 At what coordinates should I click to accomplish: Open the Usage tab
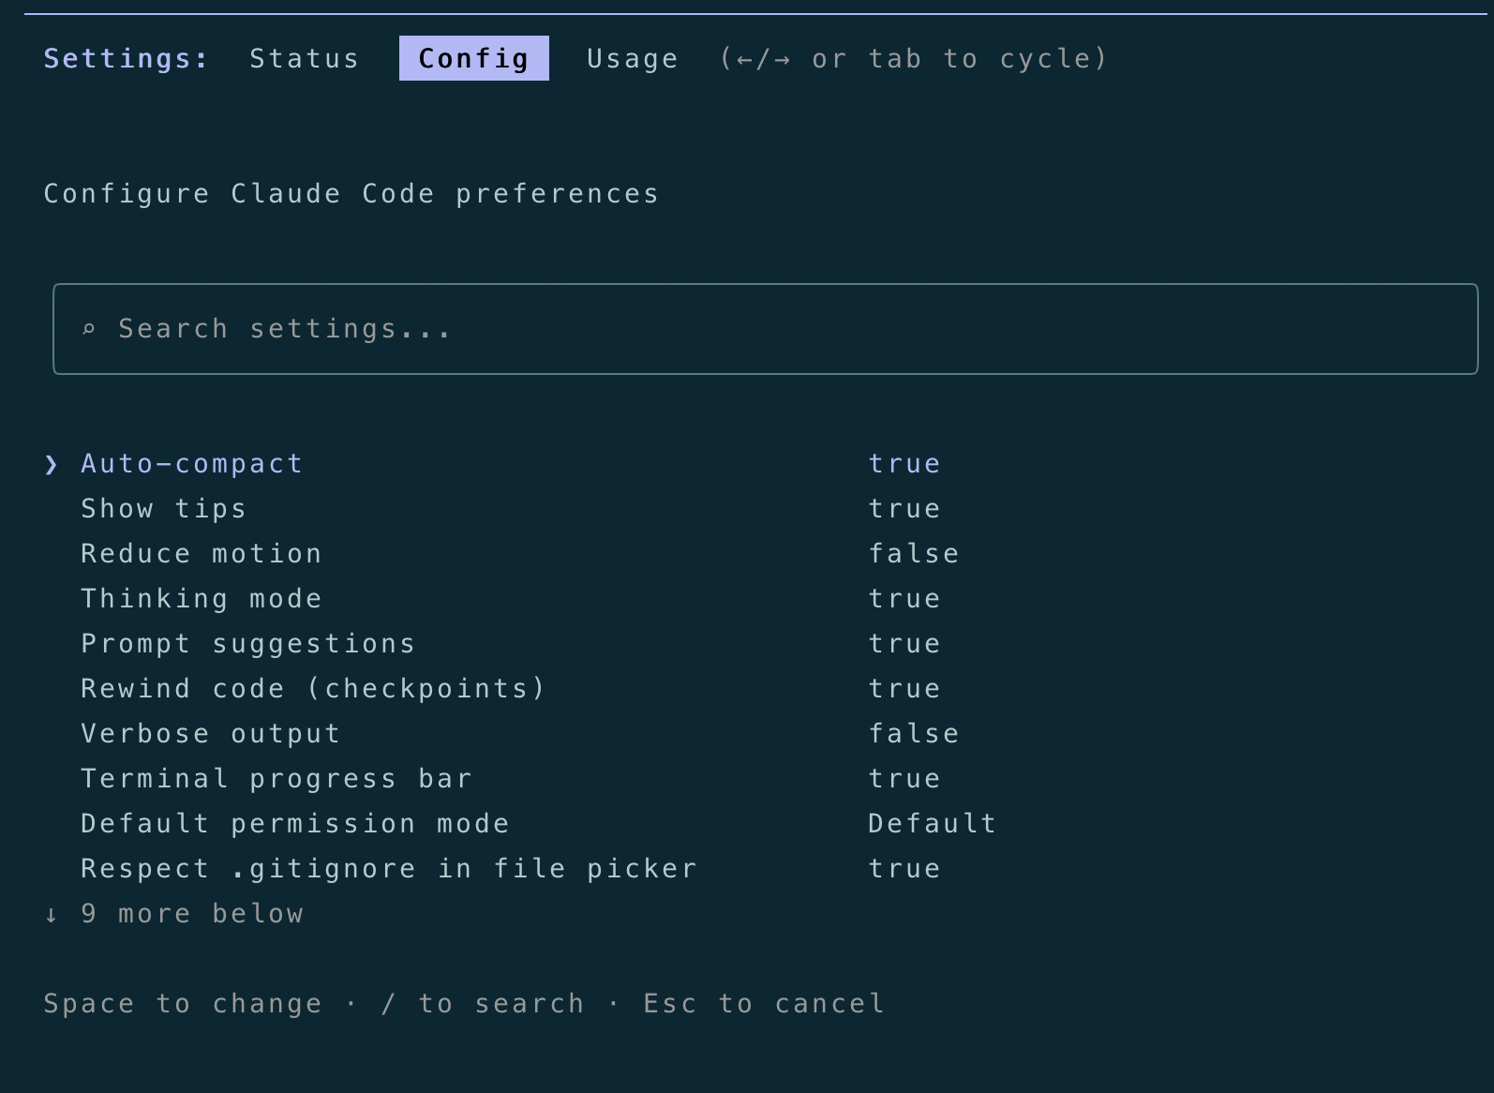click(x=632, y=58)
